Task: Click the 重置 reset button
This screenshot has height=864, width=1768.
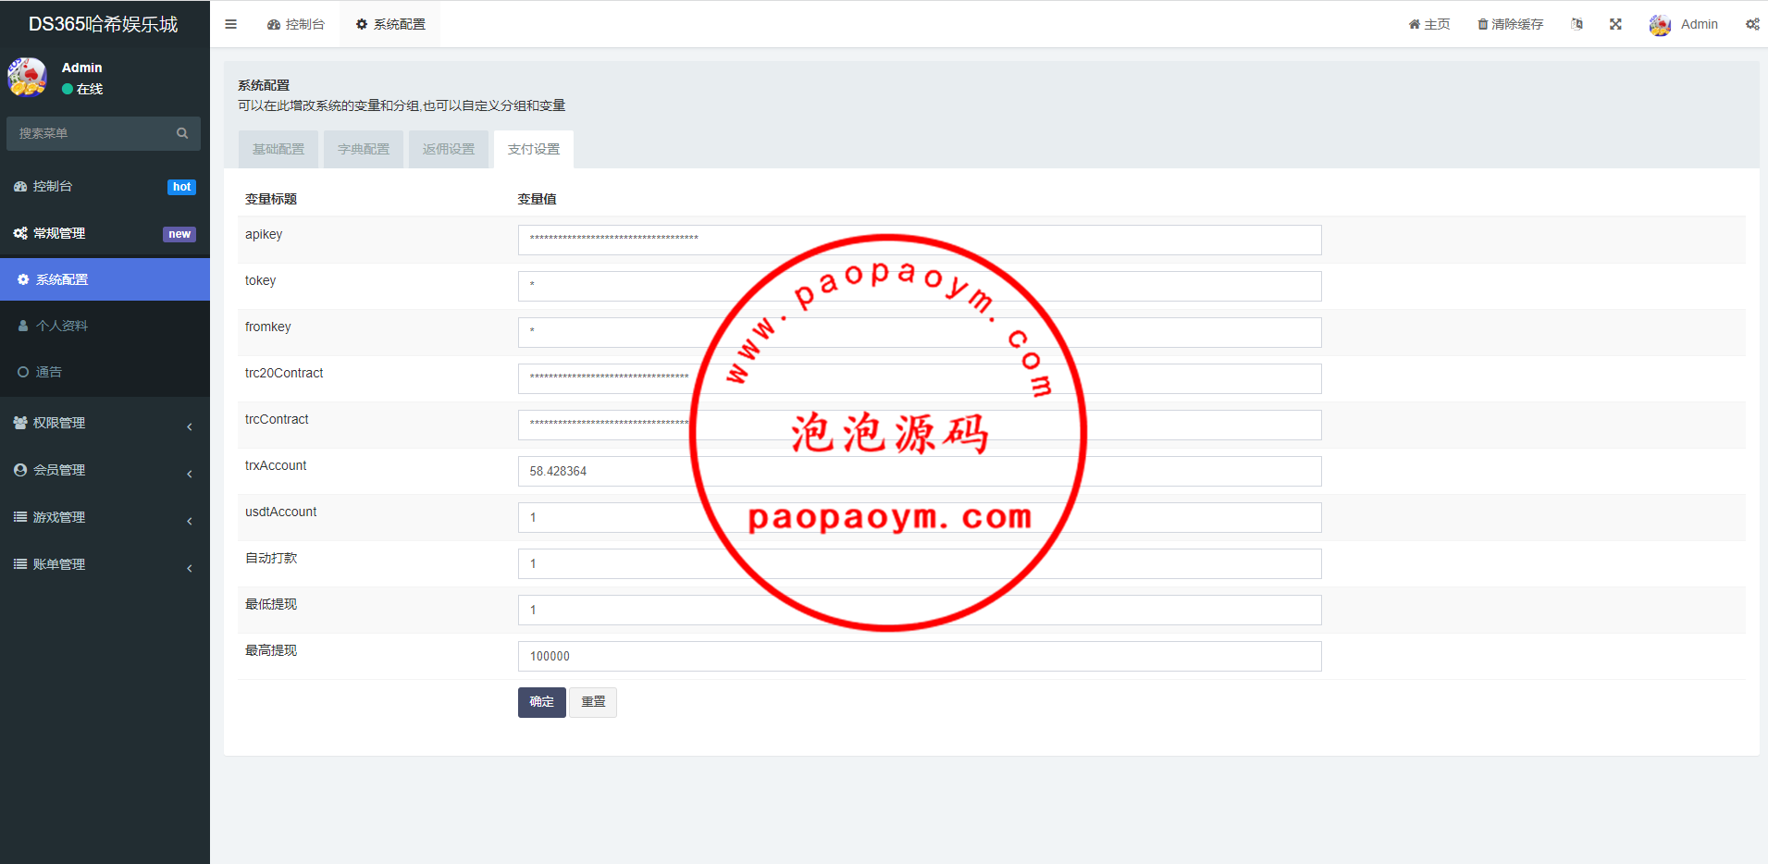Action: click(593, 702)
